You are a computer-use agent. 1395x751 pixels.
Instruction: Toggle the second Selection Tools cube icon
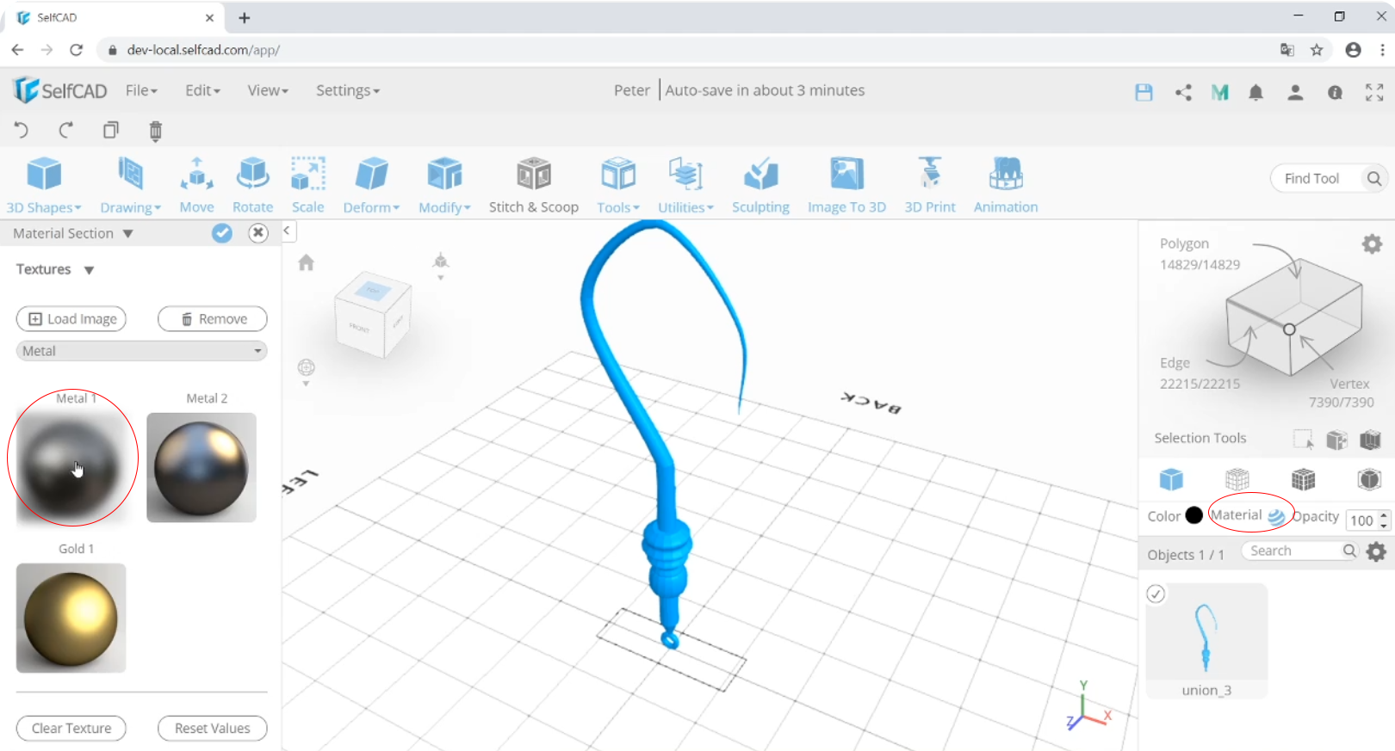tap(1336, 440)
